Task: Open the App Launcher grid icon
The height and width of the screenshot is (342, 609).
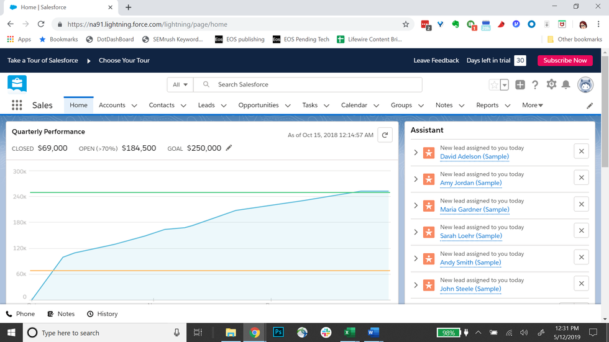Action: click(17, 106)
